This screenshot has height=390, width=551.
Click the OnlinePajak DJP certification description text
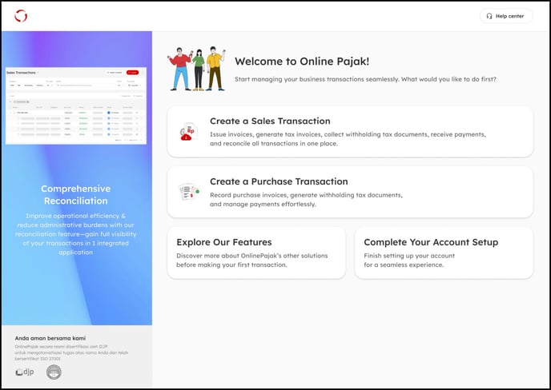coord(71,352)
